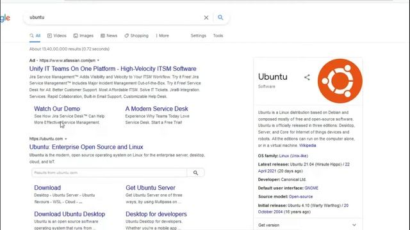
Task: Share the Ubuntu knowledge panel
Action: point(307,77)
